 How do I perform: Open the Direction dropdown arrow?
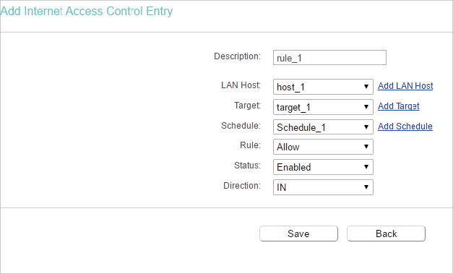(x=366, y=187)
